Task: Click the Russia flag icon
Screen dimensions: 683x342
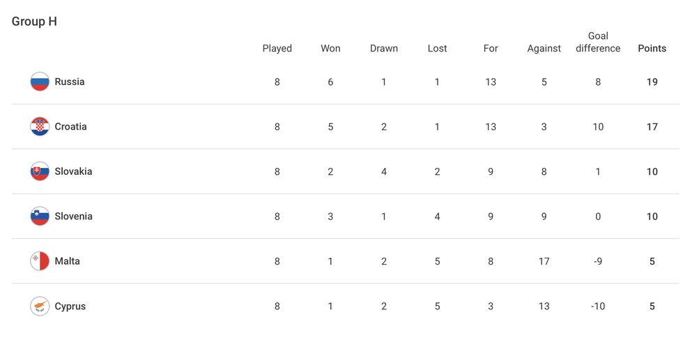Action: 40,81
